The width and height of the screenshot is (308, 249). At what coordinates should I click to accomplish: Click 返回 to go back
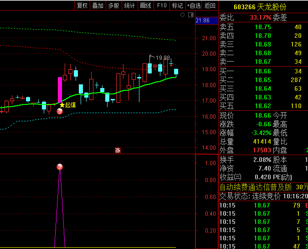210,5
